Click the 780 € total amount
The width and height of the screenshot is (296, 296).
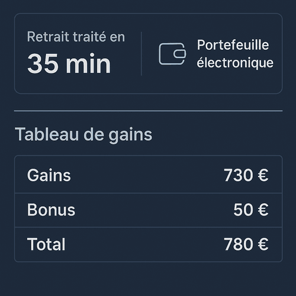click(246, 244)
